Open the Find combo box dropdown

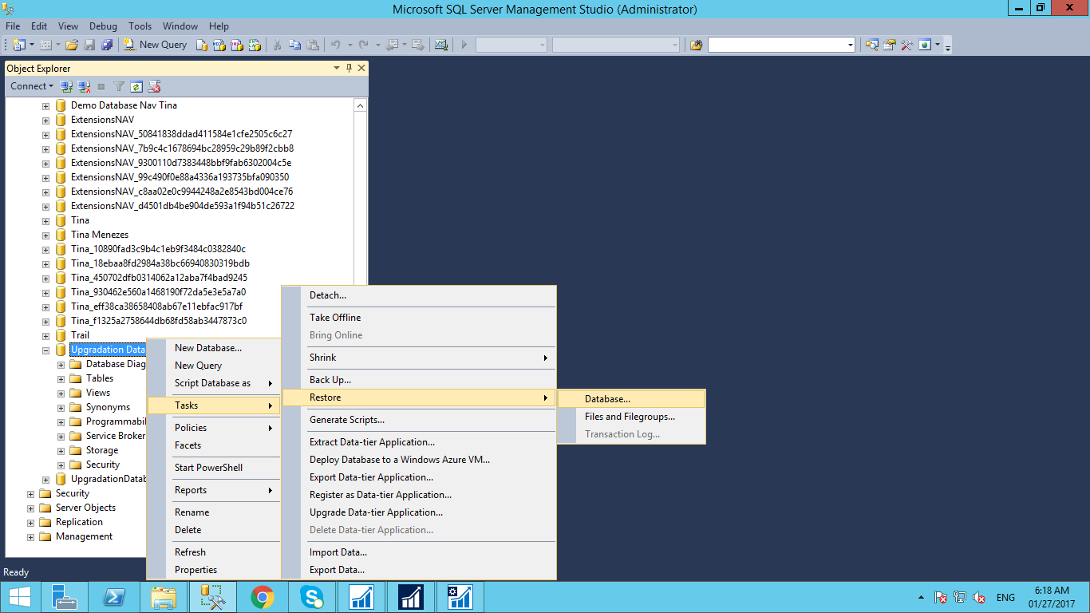(850, 45)
